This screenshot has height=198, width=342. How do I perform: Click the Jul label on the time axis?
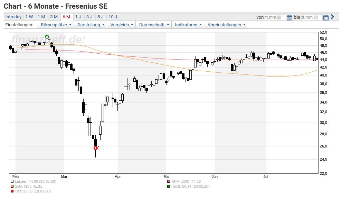(x=266, y=177)
